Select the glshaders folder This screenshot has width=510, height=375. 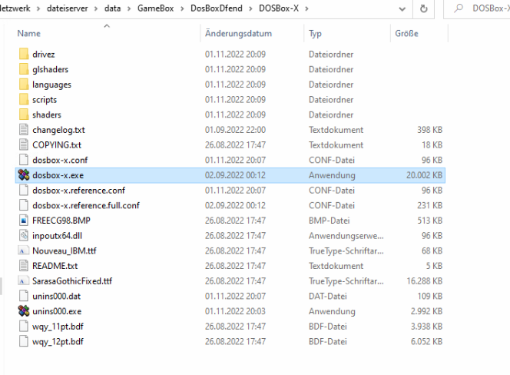pos(51,69)
